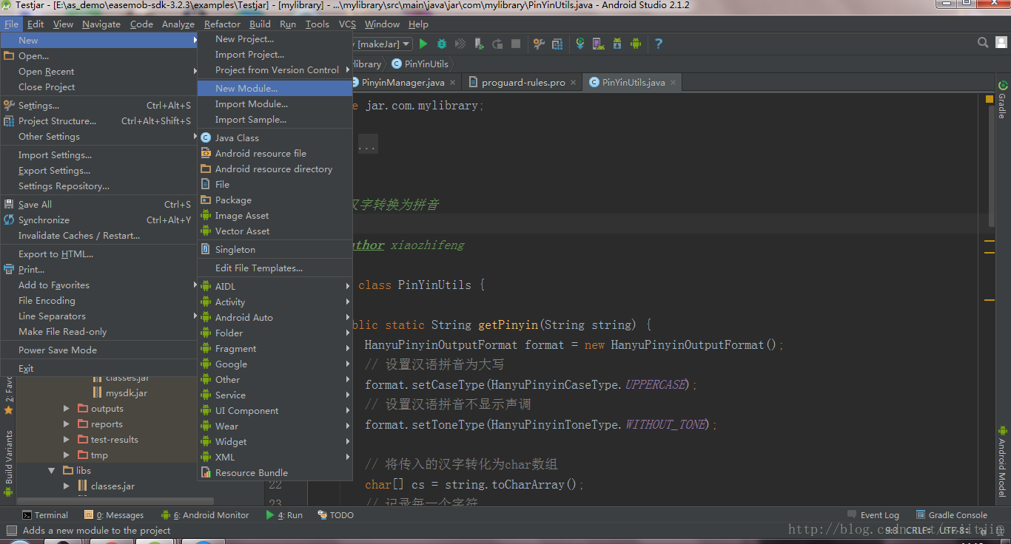Image resolution: width=1011 pixels, height=544 pixels.
Task: Click the tool window quick-access icon in status bar
Action: [11, 530]
